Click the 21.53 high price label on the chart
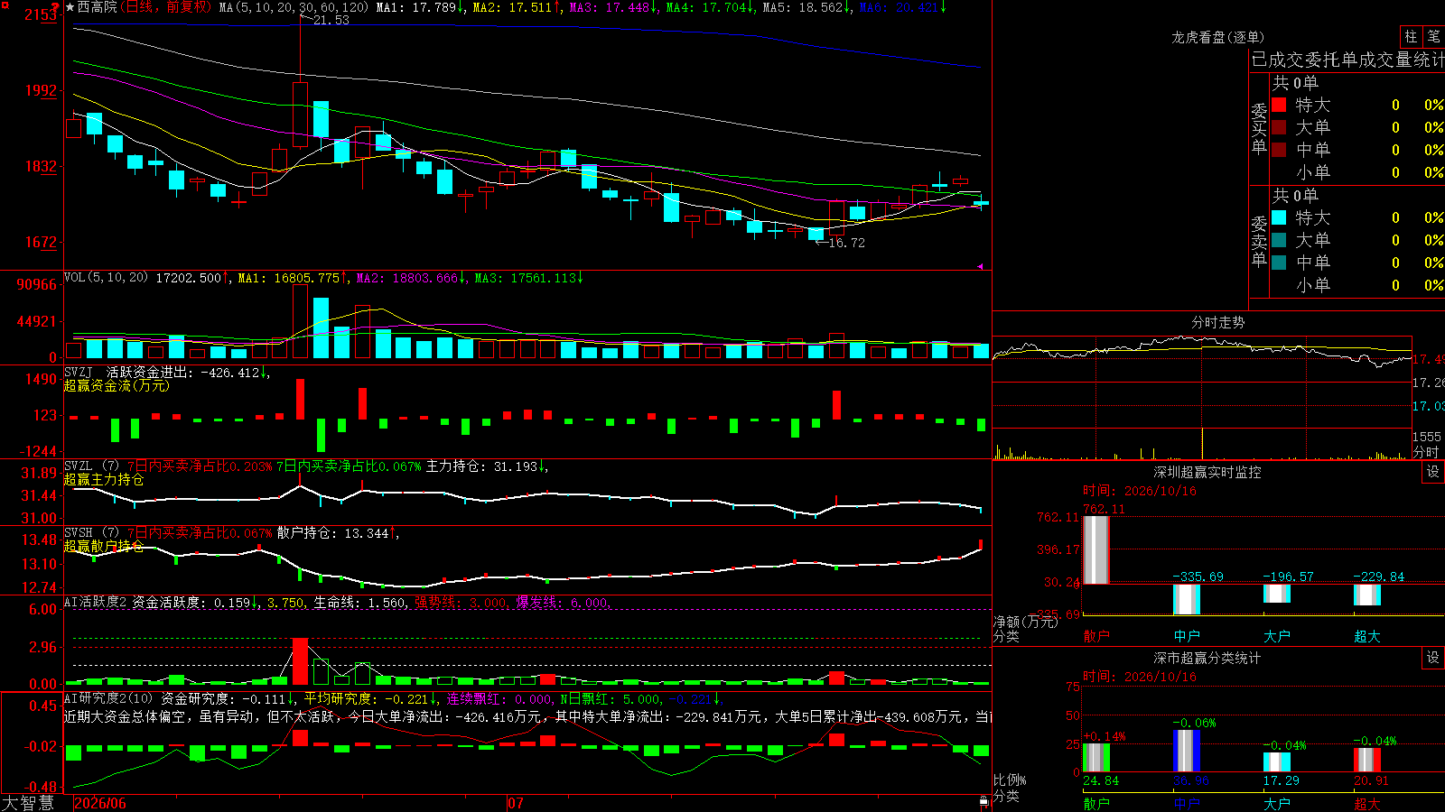This screenshot has width=1445, height=812. [331, 20]
